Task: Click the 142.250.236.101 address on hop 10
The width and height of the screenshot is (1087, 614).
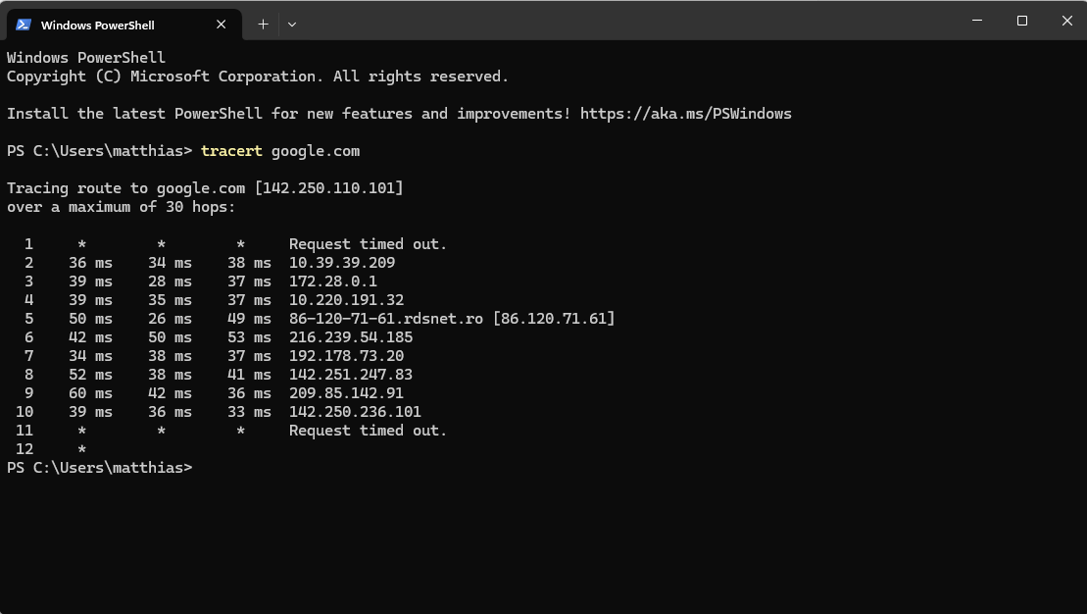Action: [355, 412]
